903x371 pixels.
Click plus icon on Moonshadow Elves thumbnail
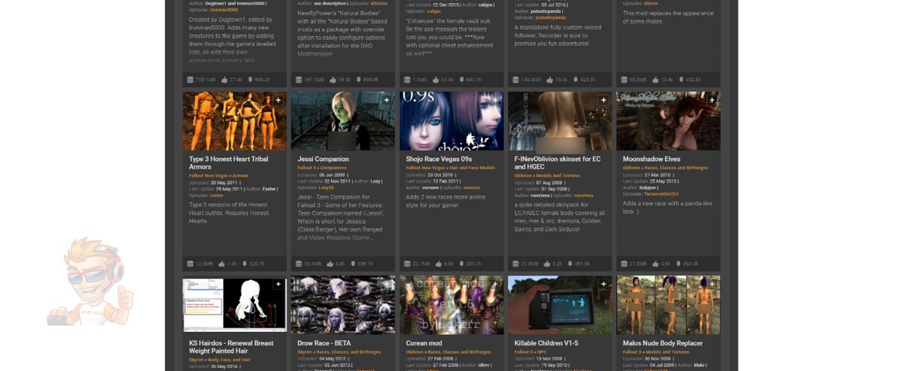(x=712, y=100)
